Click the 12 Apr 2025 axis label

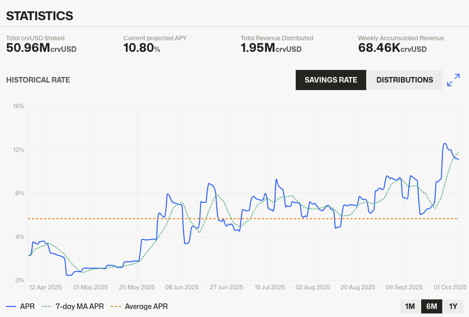46,287
